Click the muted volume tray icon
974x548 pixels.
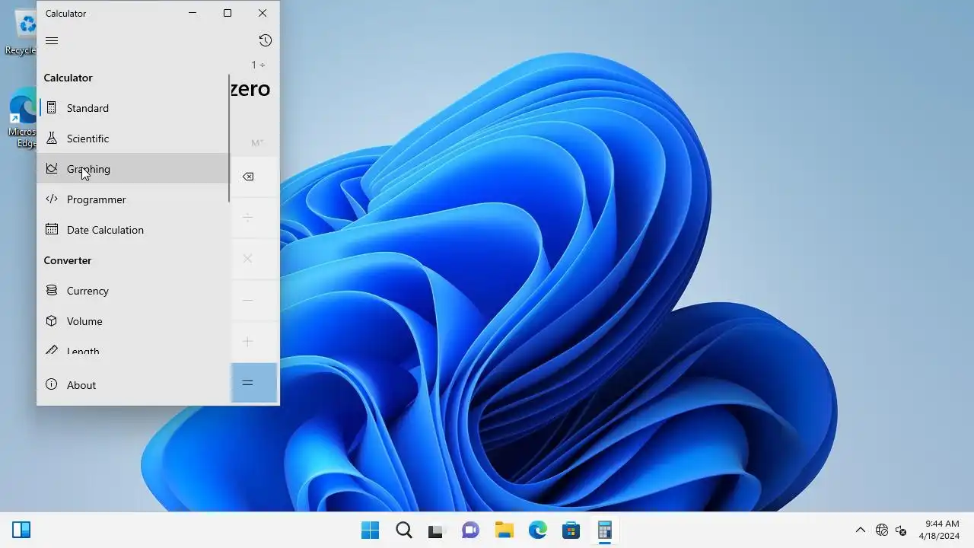click(902, 530)
